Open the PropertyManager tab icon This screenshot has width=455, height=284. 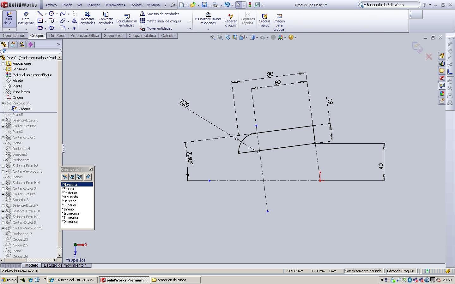(x=13, y=44)
